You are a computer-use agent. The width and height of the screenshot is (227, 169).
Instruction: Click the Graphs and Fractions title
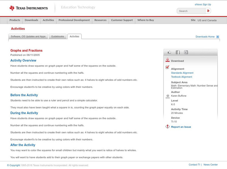coord(26,51)
